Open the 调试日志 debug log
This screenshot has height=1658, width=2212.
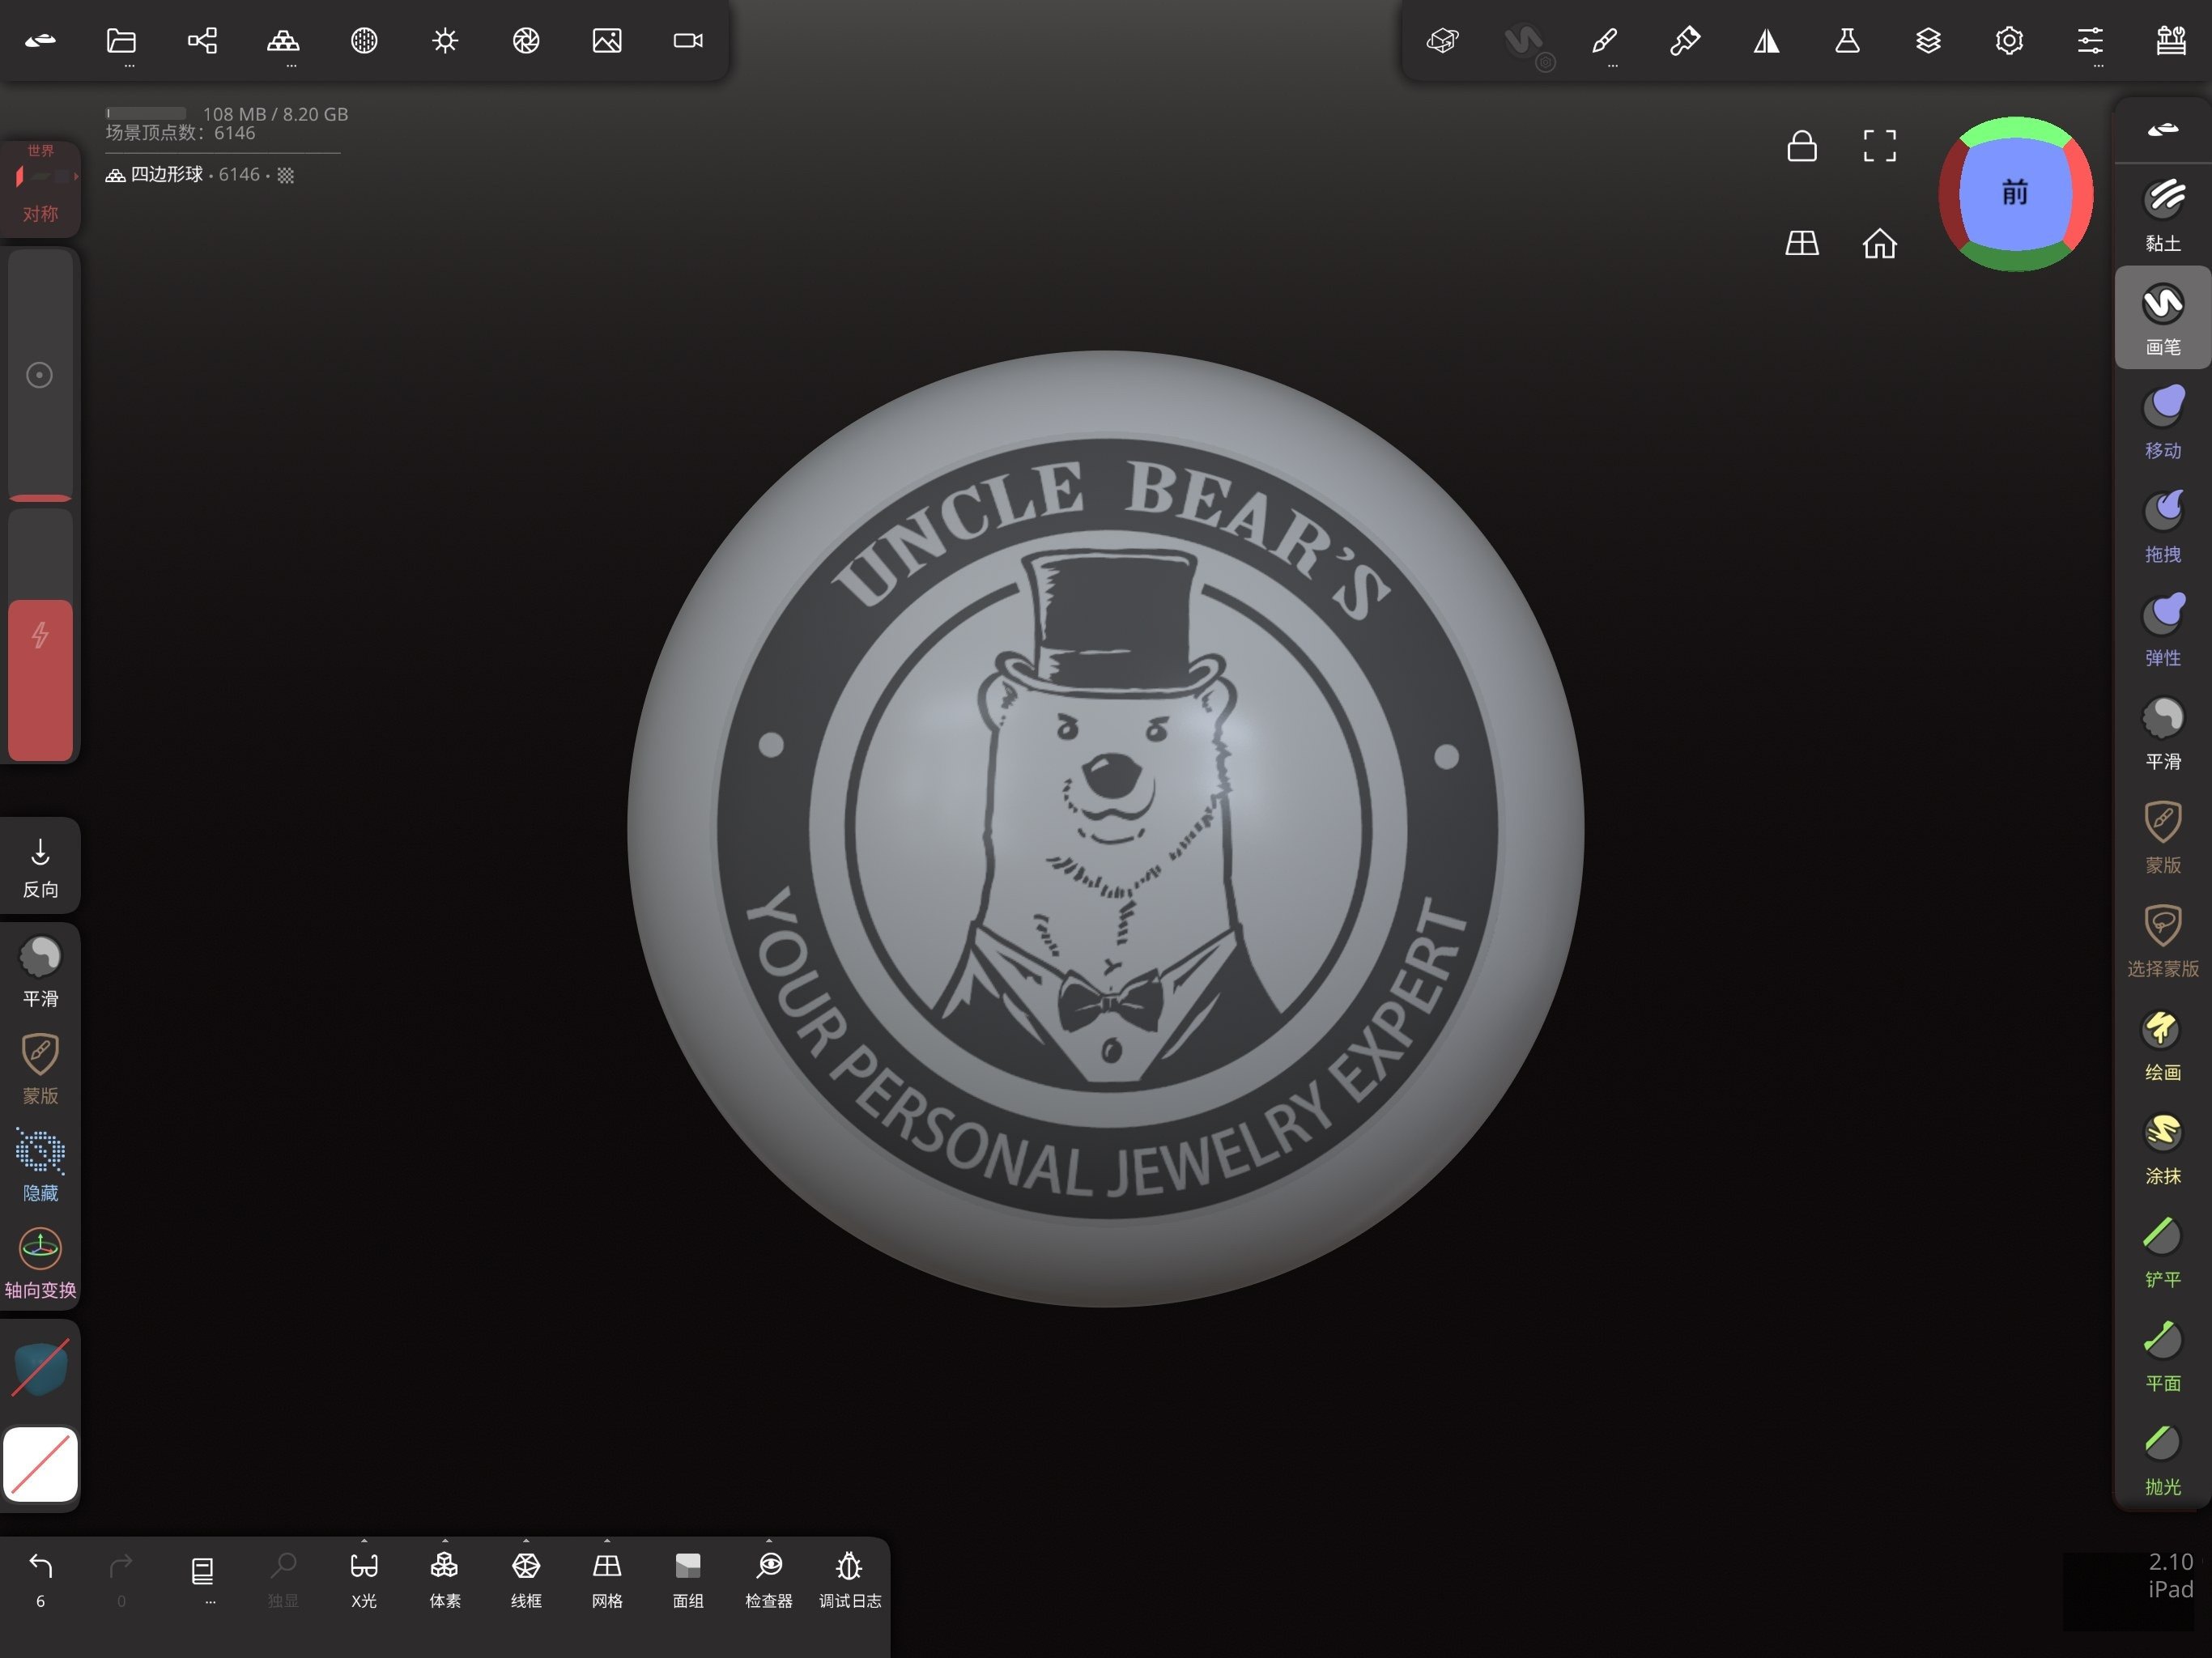850,1579
